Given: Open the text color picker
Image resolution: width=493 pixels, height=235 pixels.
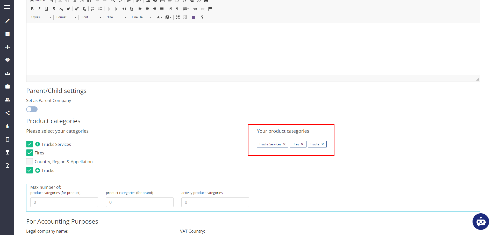Looking at the screenshot, I should [159, 17].
